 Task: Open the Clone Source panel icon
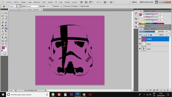(x=136, y=26)
